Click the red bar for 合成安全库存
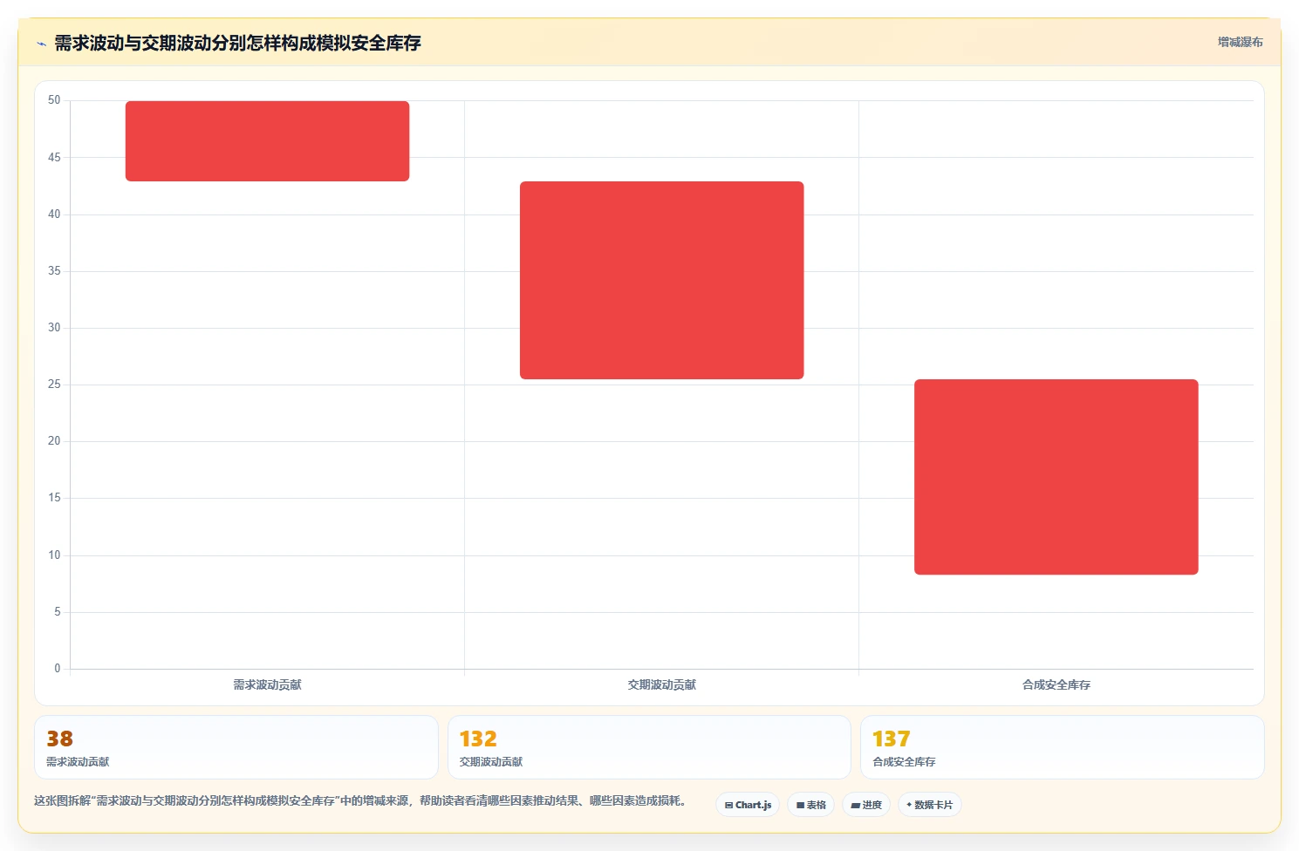The height and width of the screenshot is (851, 1299). [x=1056, y=477]
